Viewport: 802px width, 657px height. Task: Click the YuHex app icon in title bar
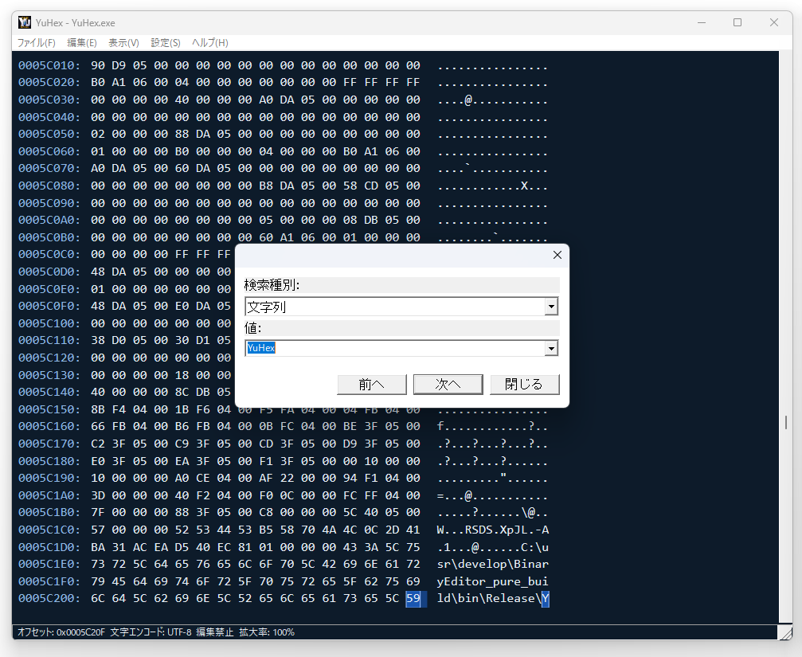24,22
